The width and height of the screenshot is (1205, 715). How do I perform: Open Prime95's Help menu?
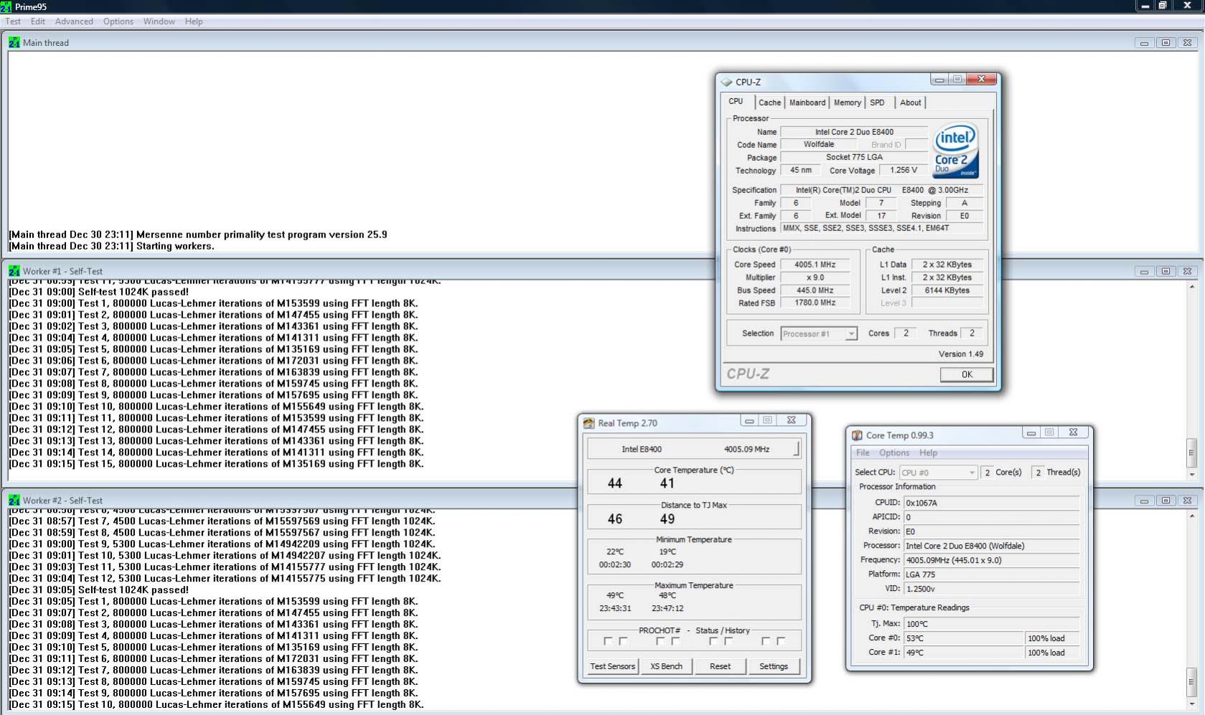pos(194,22)
